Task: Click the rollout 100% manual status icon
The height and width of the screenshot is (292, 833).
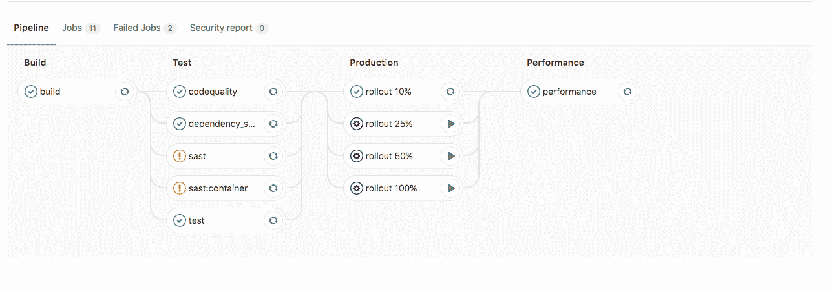Action: pos(357,188)
